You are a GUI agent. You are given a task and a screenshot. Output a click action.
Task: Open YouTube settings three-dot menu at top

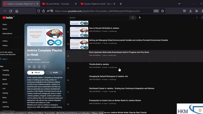[197, 18]
